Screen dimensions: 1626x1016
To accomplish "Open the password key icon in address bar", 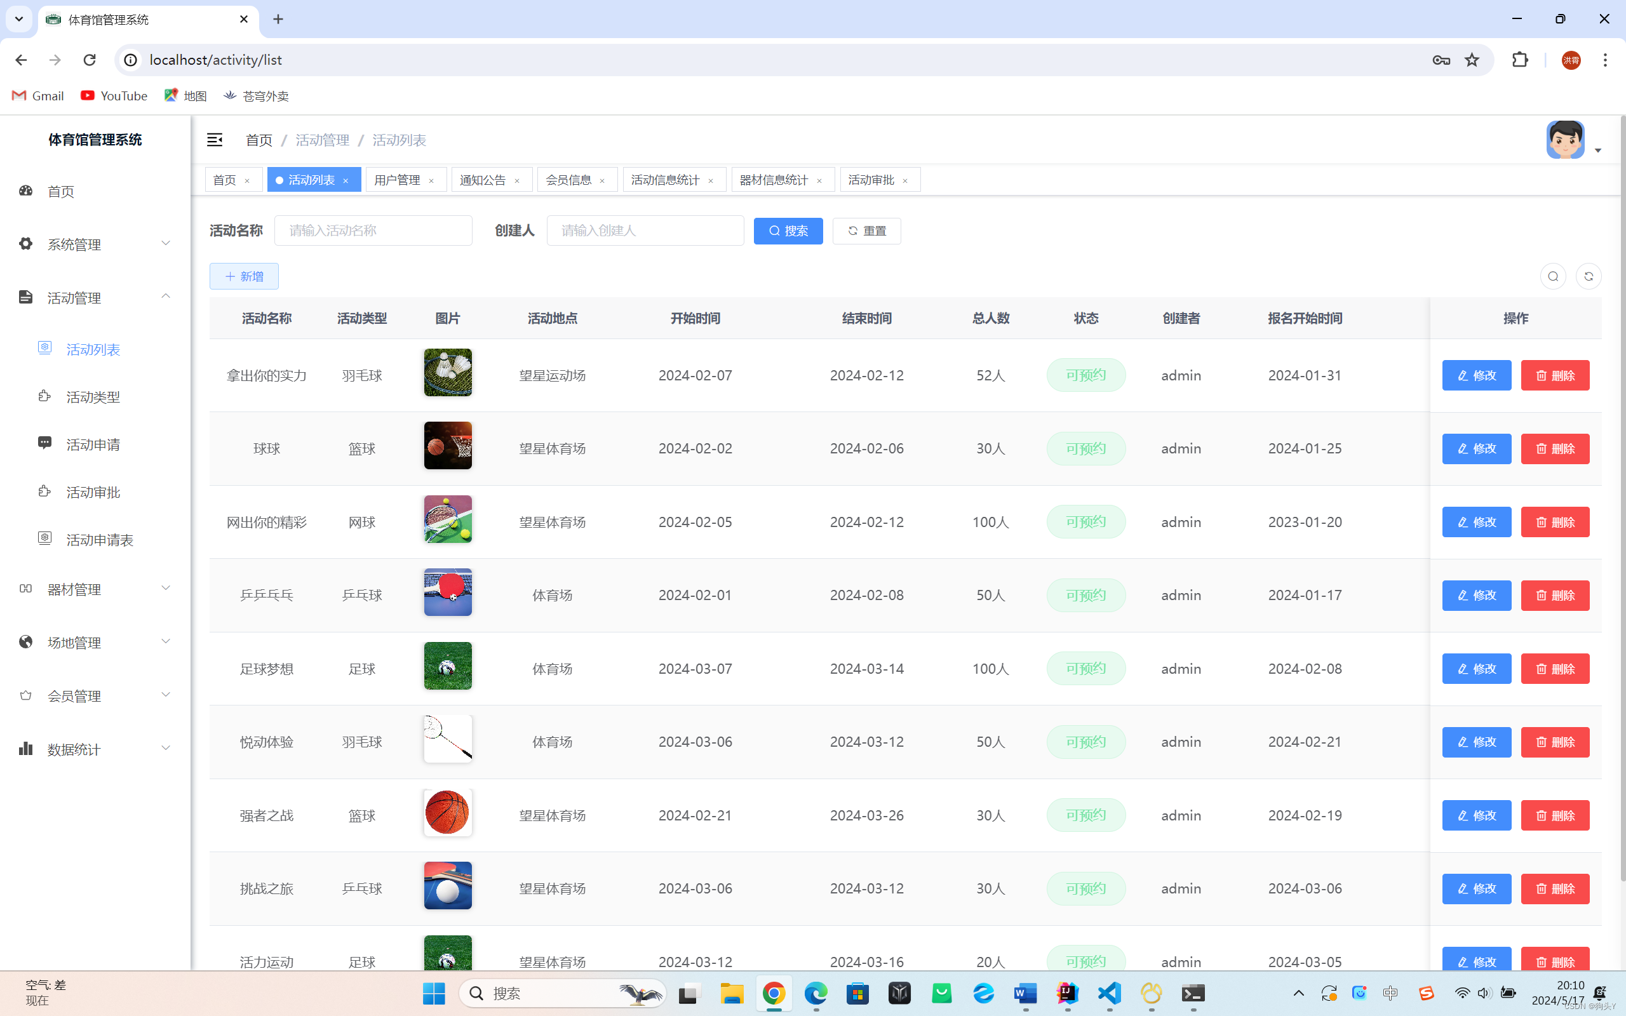I will [1441, 60].
